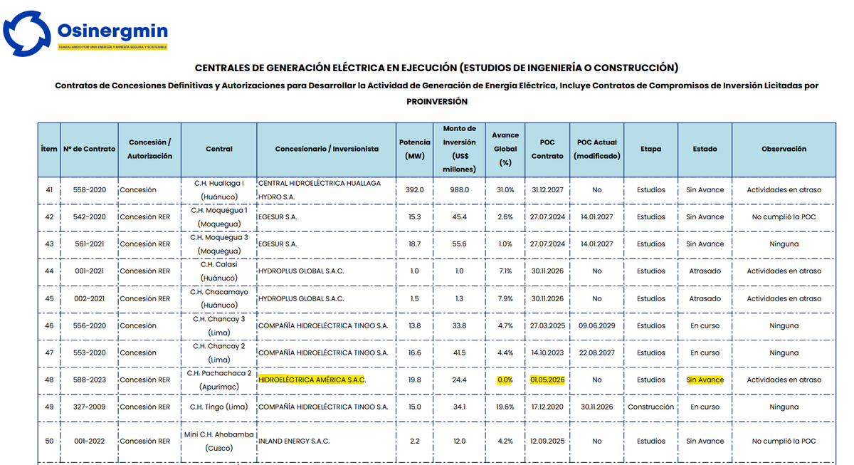The width and height of the screenshot is (854, 465).
Task: Select the 'Ítem' column header
Action: pyautogui.click(x=49, y=150)
